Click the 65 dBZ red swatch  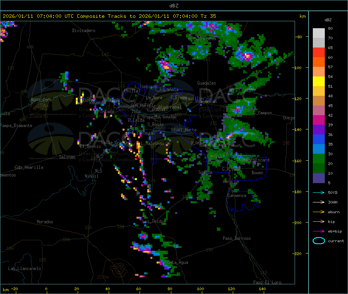[x=319, y=52]
